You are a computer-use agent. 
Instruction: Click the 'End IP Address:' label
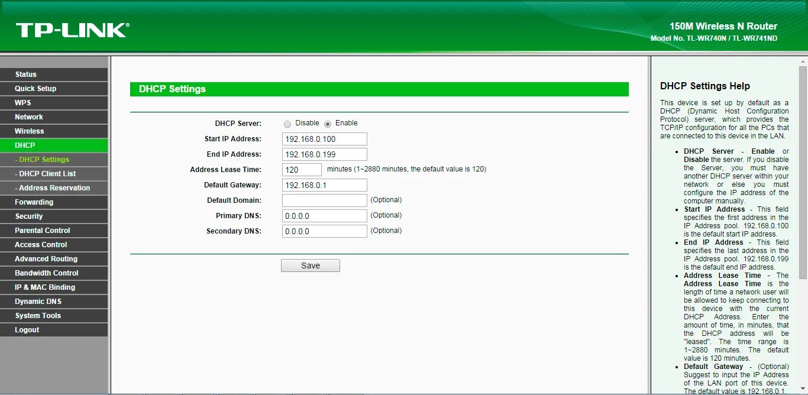234,154
